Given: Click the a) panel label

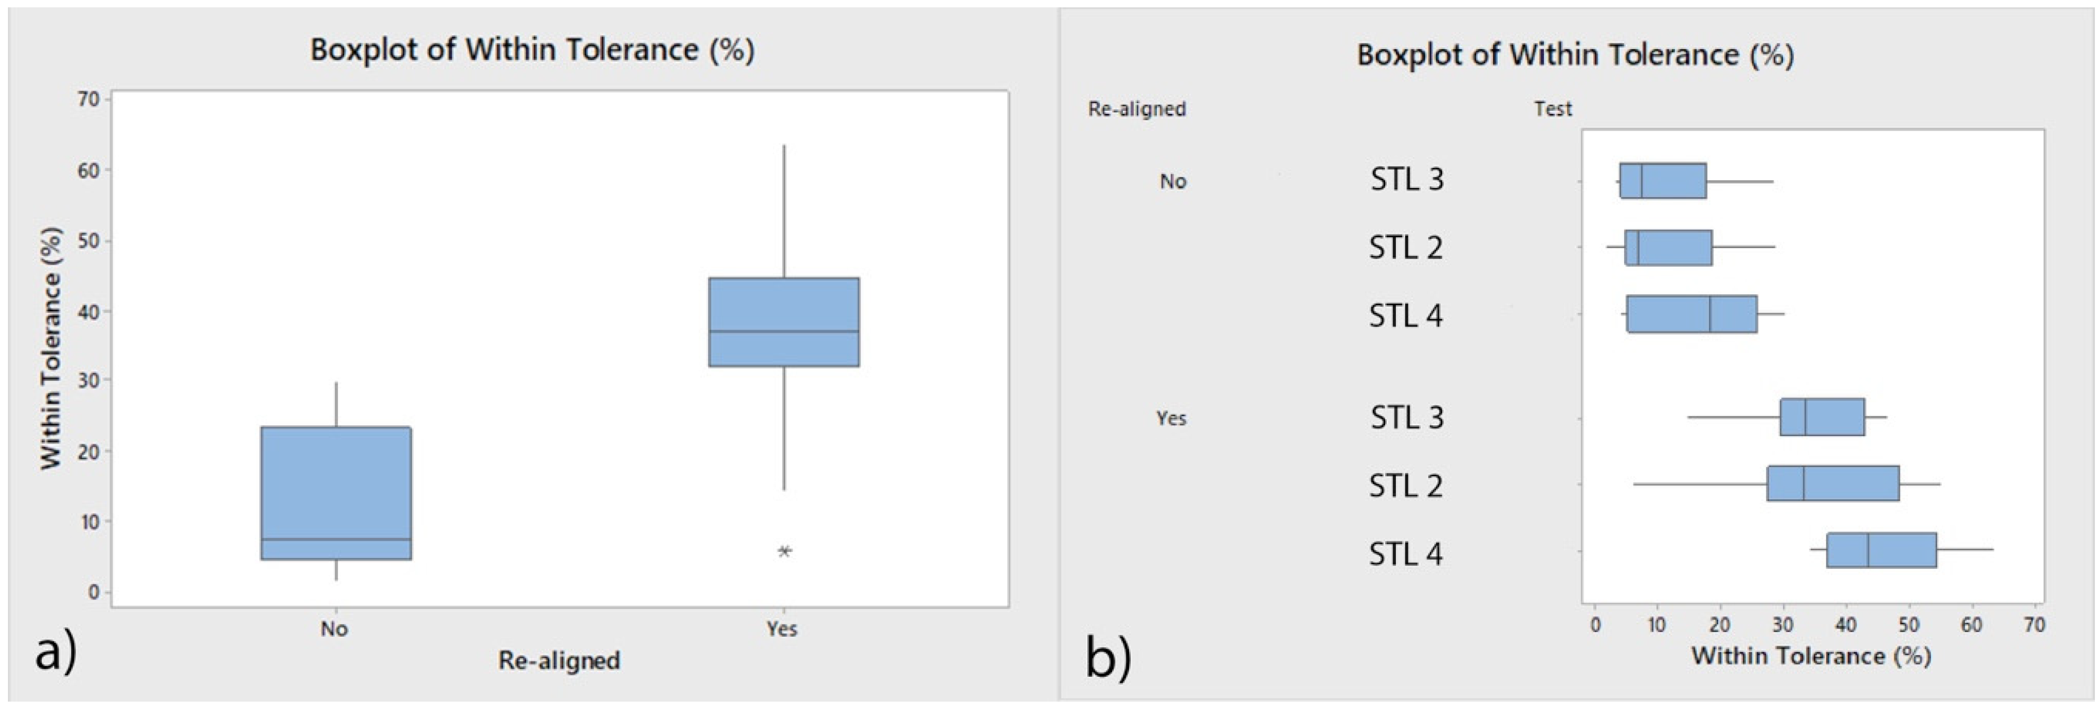Looking at the screenshot, I should pyautogui.click(x=55, y=652).
